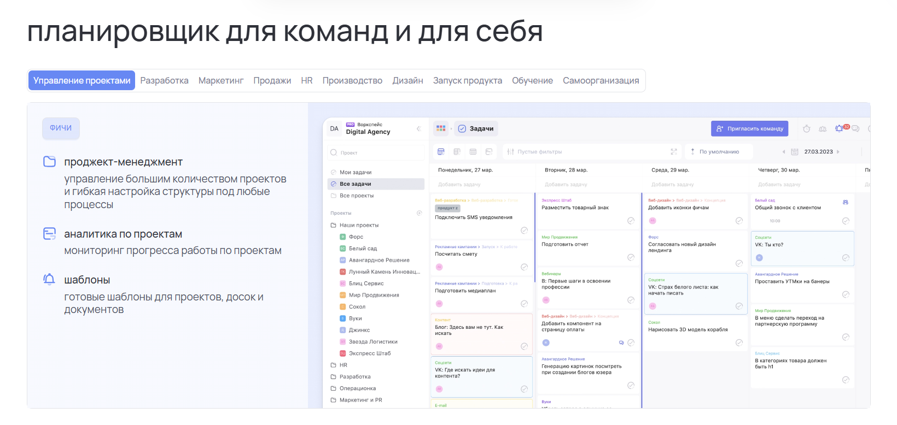The image size is (897, 425).
Task: Select the 'Самоорганизация' tab
Action: pyautogui.click(x=601, y=80)
